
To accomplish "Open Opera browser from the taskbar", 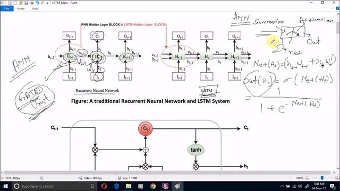I will 104,186.
